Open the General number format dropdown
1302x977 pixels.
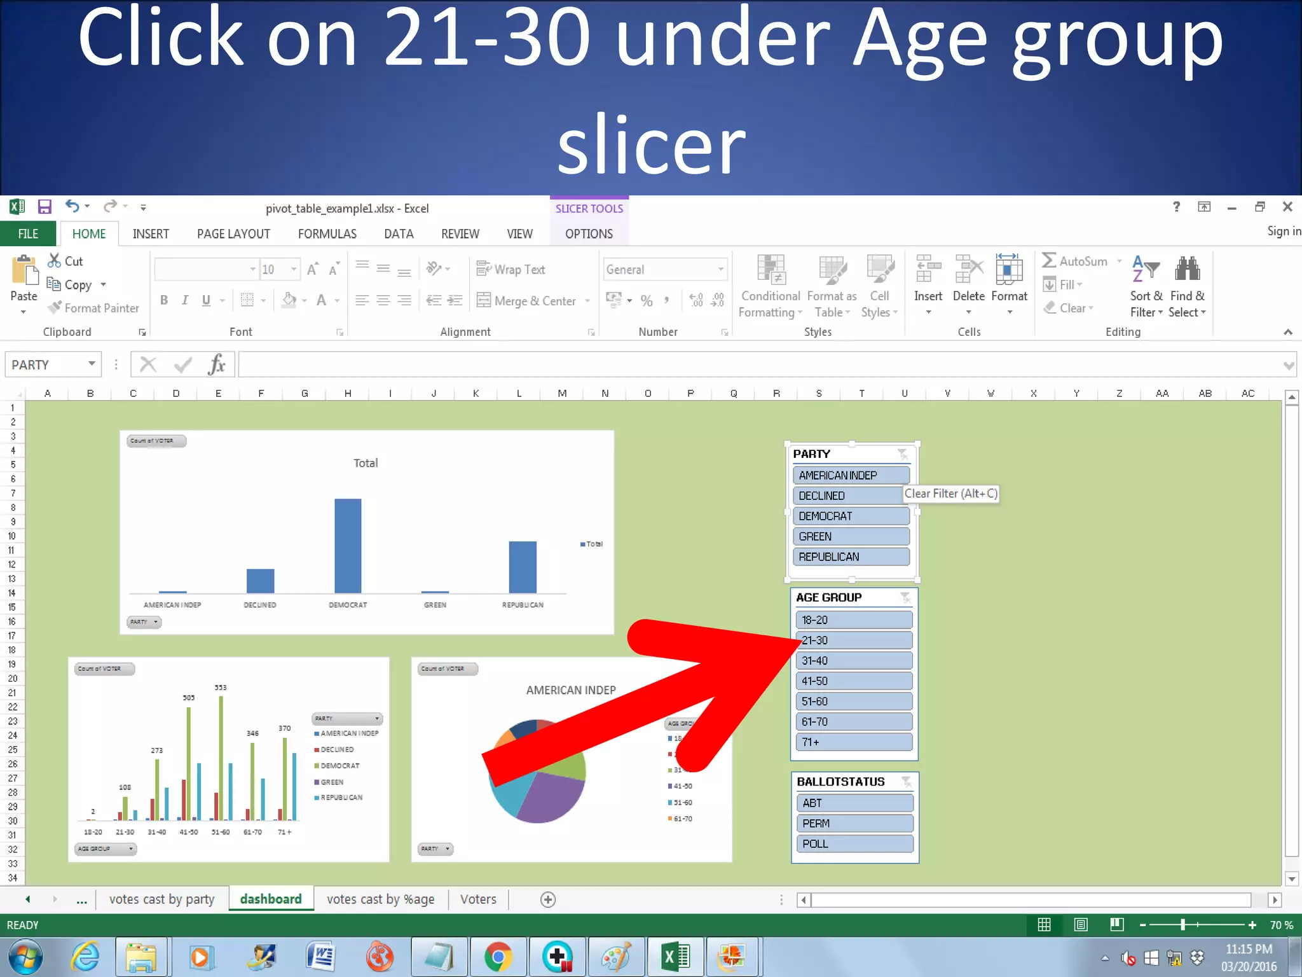720,269
